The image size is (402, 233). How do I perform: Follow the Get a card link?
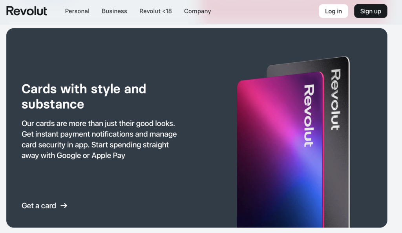click(x=44, y=206)
